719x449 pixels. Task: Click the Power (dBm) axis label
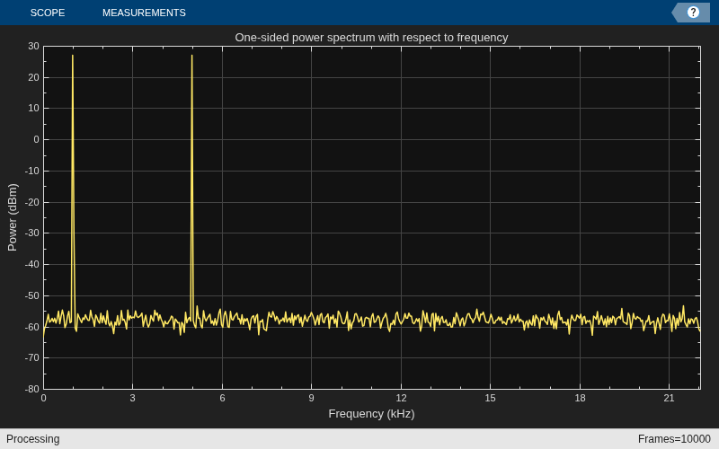pos(13,217)
